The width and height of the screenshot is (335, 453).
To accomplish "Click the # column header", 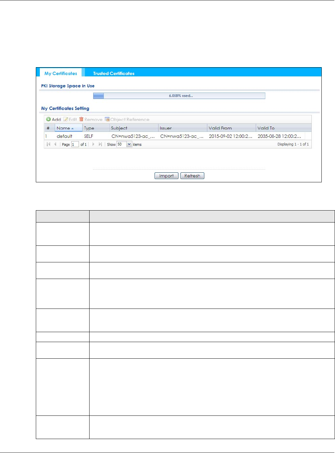I will [49, 128].
